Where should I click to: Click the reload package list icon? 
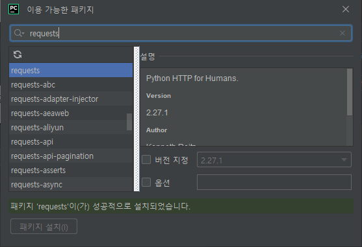pos(18,54)
